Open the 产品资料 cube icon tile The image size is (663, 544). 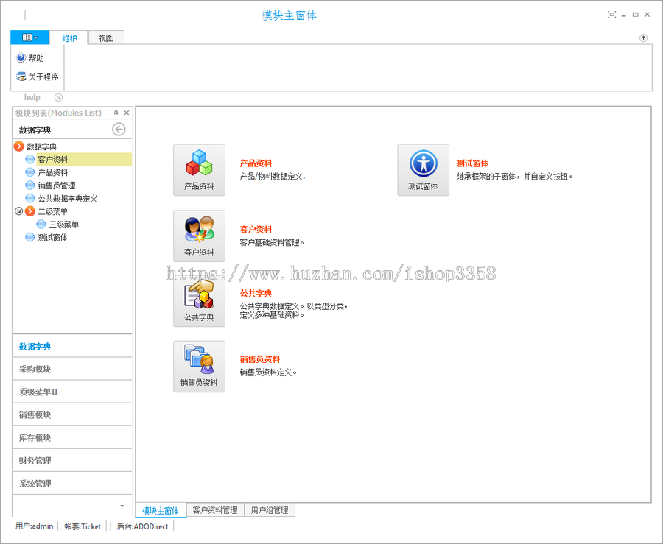[199, 170]
